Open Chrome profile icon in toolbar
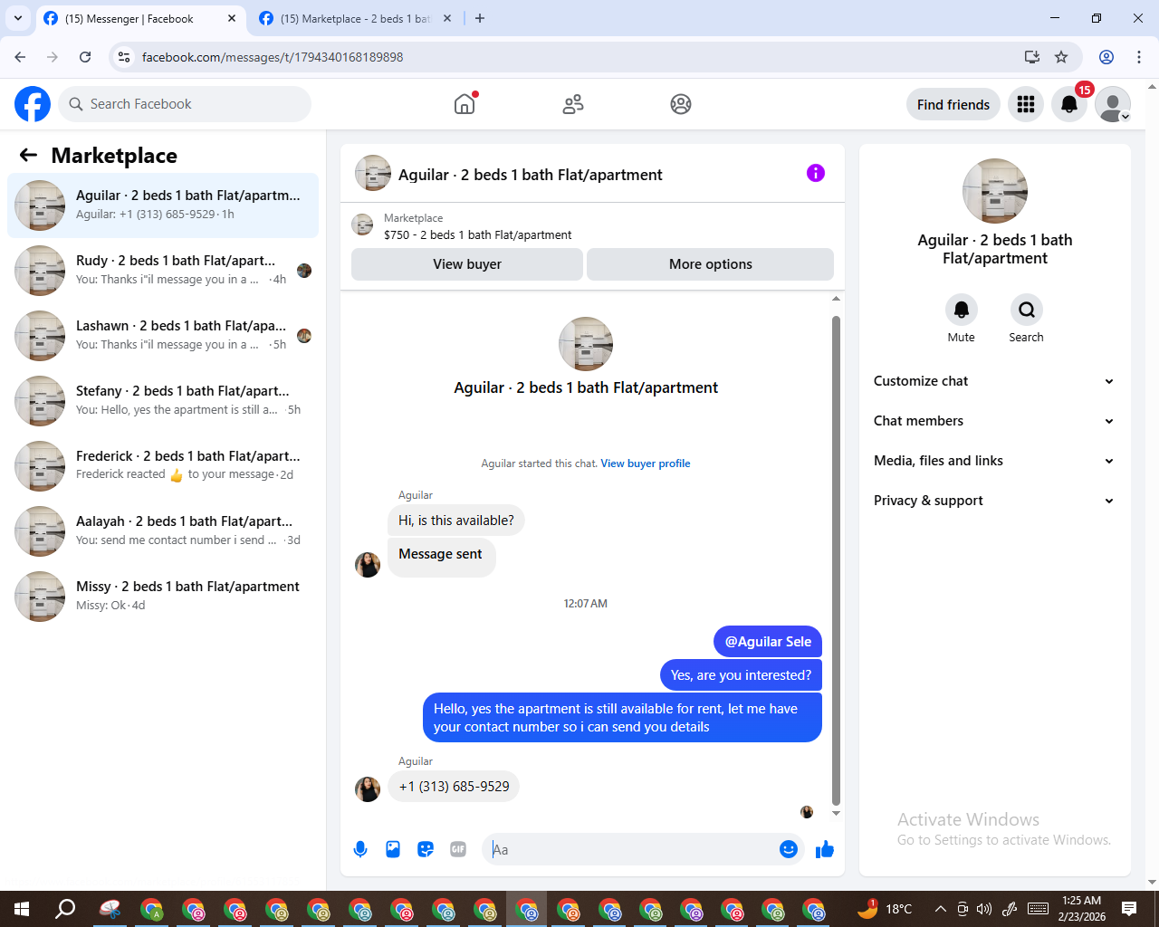The image size is (1159, 927). (1106, 57)
